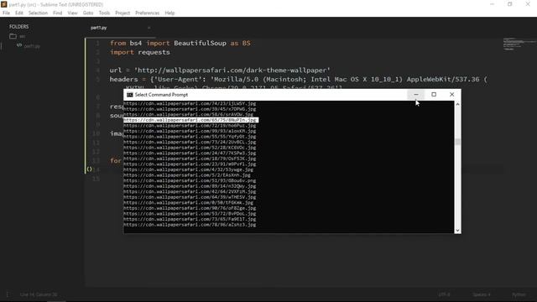Screen dimensions: 537x302
Task: Open the Preferences menu
Action: click(148, 13)
